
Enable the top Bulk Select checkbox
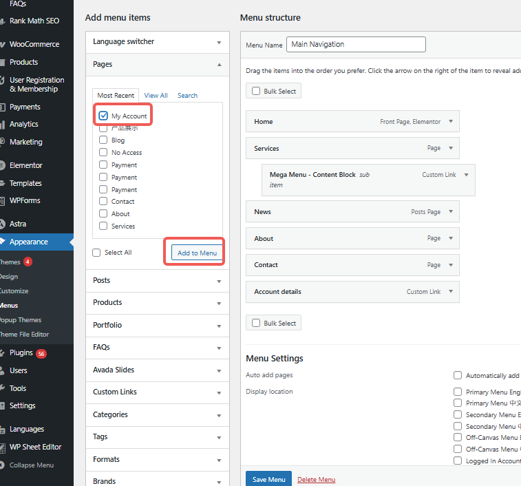[256, 91]
